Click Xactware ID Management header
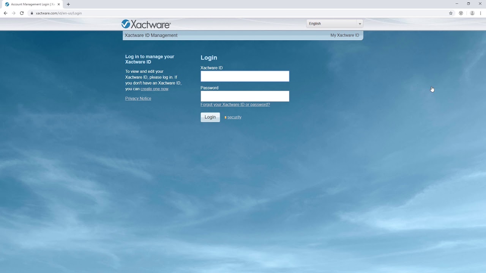This screenshot has height=273, width=486. coord(151,35)
